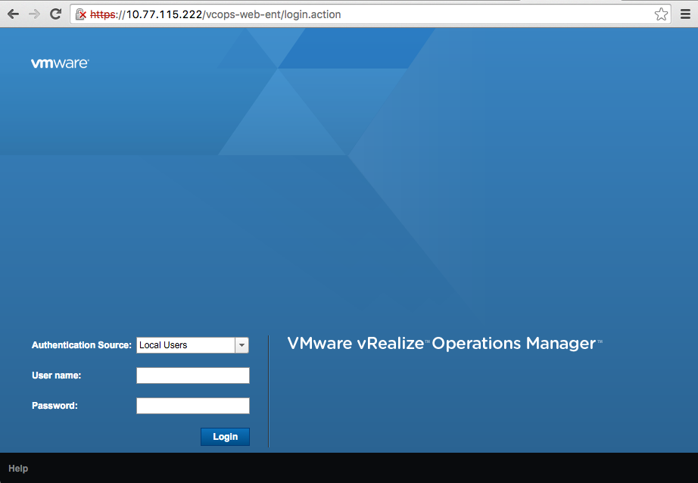The width and height of the screenshot is (698, 483).
Task: Click the vmware logo
Action: [60, 63]
